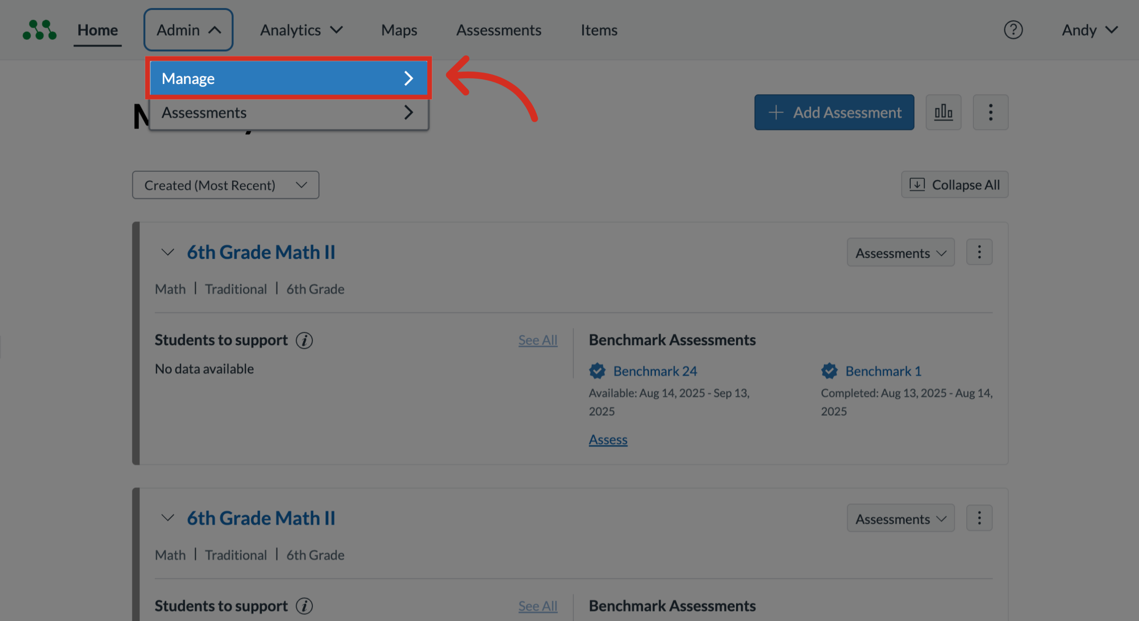Open the help question mark icon
The width and height of the screenshot is (1139, 621).
point(1013,30)
